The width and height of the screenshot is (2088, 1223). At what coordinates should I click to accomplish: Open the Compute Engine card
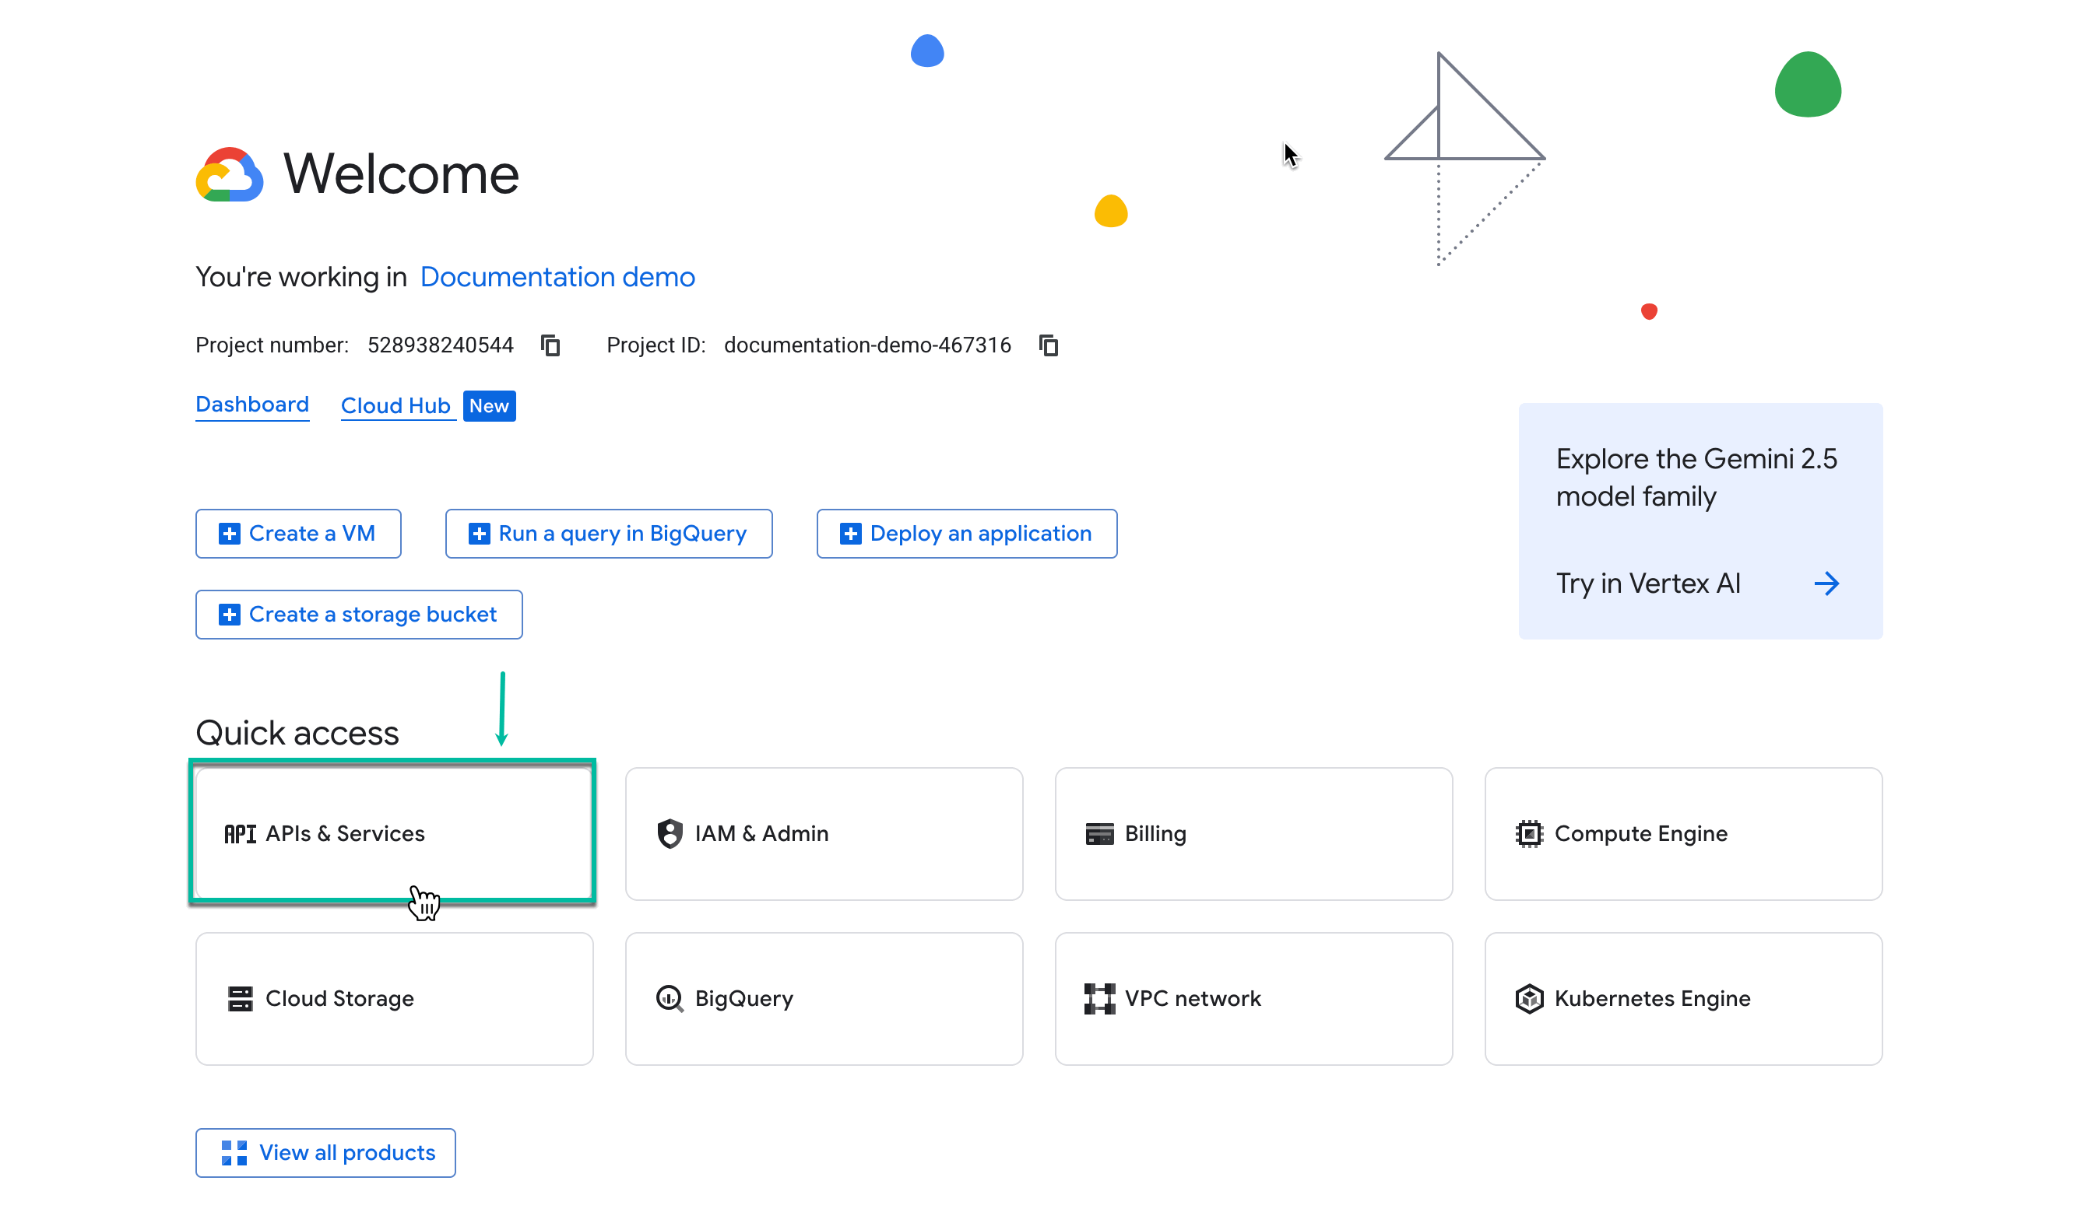click(x=1683, y=833)
